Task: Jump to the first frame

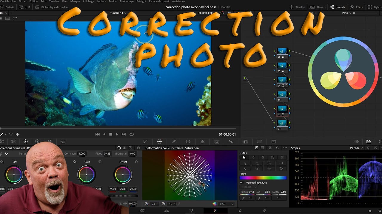Action: pos(98,134)
